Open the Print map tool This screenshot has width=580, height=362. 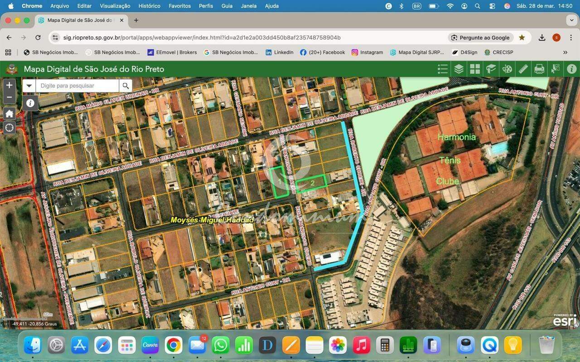pos(539,69)
